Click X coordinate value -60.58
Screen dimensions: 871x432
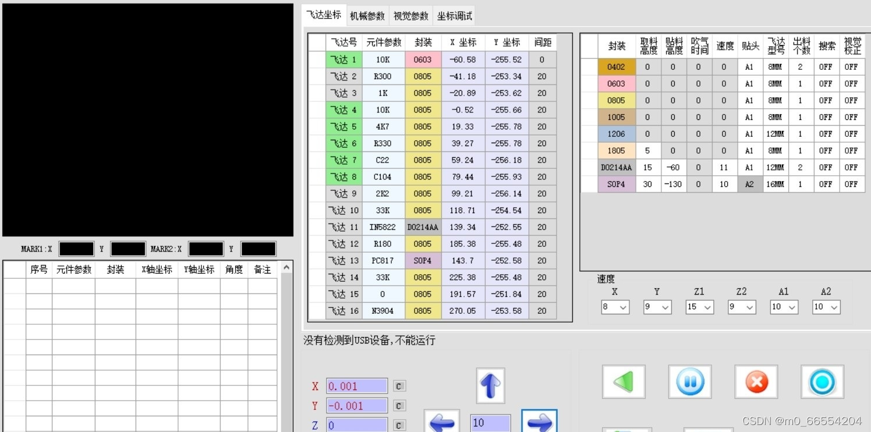[x=463, y=59]
